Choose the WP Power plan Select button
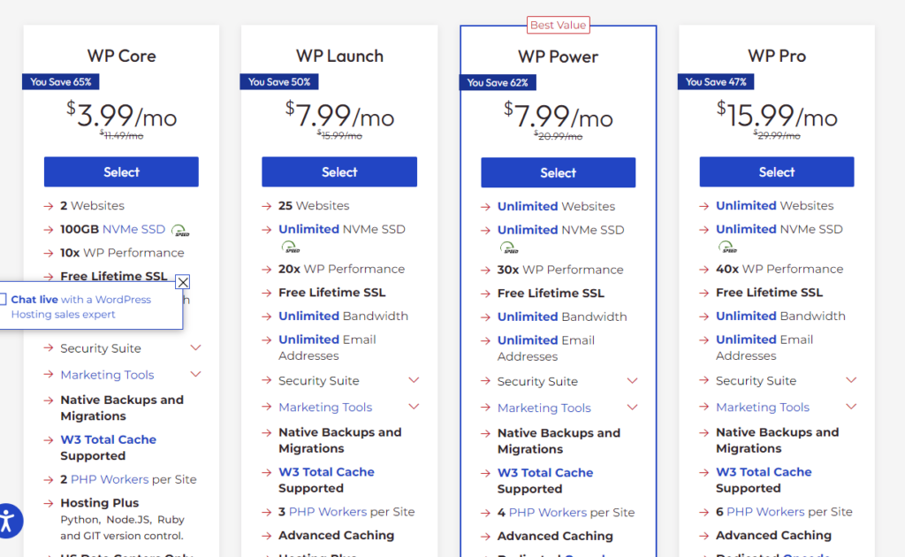Screen dimensions: 905x557 559,172
